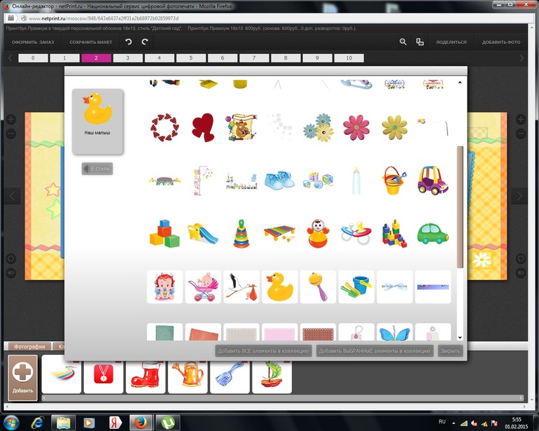This screenshot has width=539, height=431.
Task: Select the stork carrying baby clipart
Action: pos(241,287)
